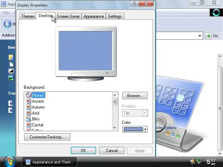Click the Ascent image file icon
This screenshot has height=167, width=223.
click(29, 101)
